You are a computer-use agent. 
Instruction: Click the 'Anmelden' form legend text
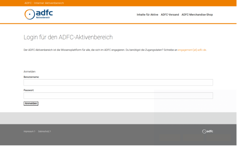(29, 72)
